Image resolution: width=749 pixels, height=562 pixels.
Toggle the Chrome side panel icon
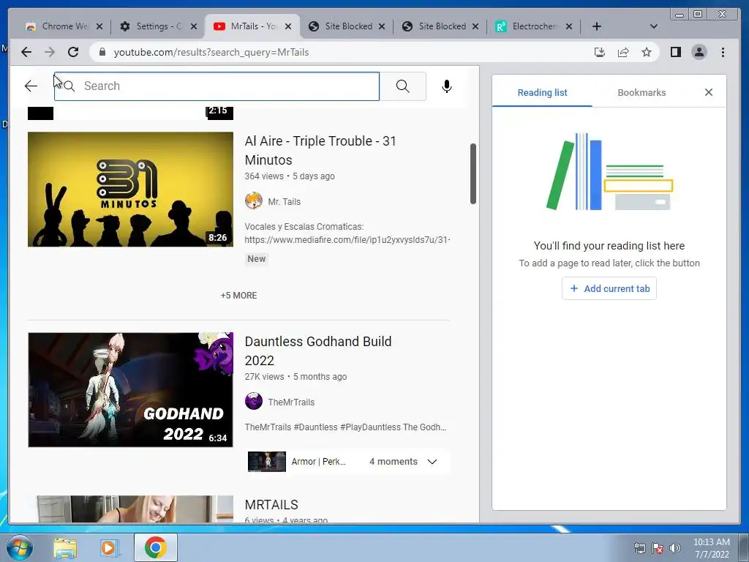click(675, 52)
